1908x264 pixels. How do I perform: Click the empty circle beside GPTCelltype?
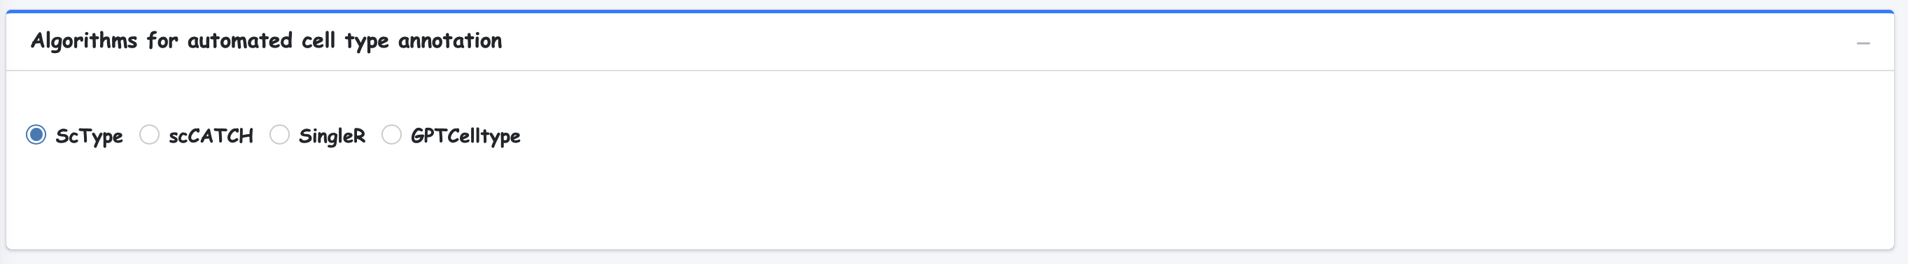click(391, 135)
